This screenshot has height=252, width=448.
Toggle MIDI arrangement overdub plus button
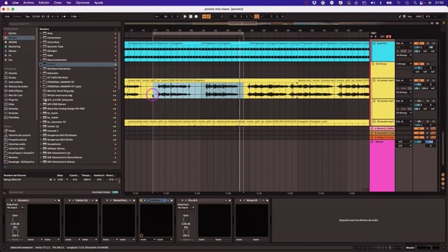pyautogui.click(x=204, y=17)
